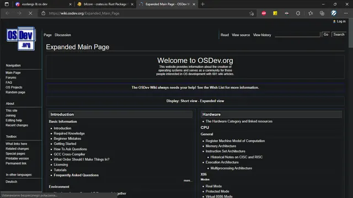This screenshot has height=198, width=353.
Task: Switch display to Short view
Action: click(x=189, y=101)
